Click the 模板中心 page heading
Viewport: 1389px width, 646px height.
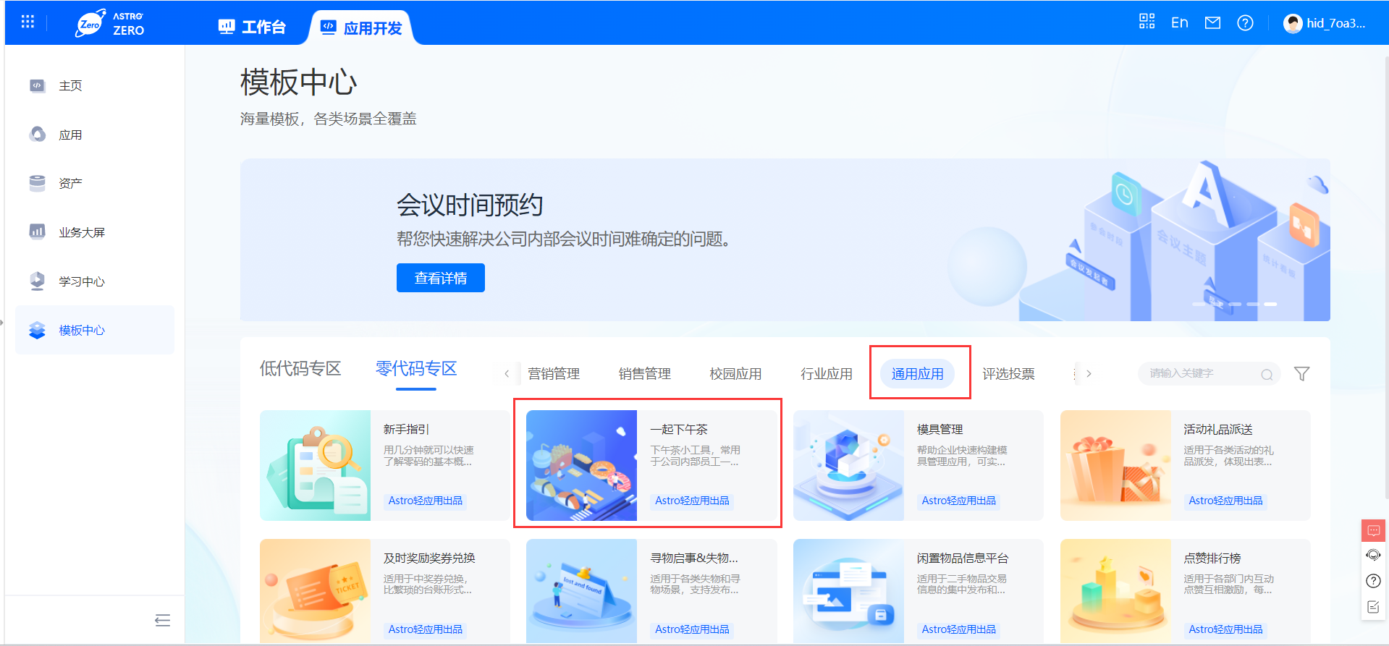point(298,82)
